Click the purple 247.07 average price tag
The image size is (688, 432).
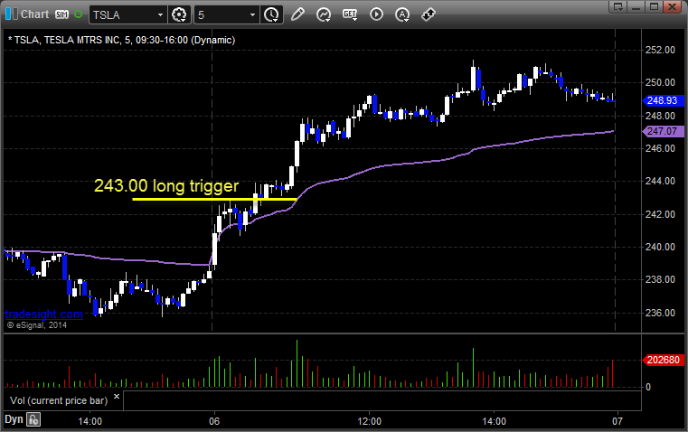663,131
